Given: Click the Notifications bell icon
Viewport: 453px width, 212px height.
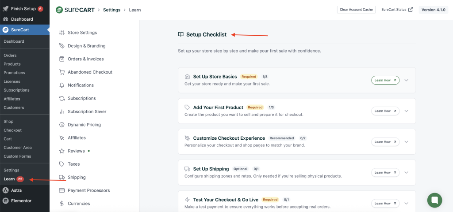Looking at the screenshot, I should pos(61,85).
